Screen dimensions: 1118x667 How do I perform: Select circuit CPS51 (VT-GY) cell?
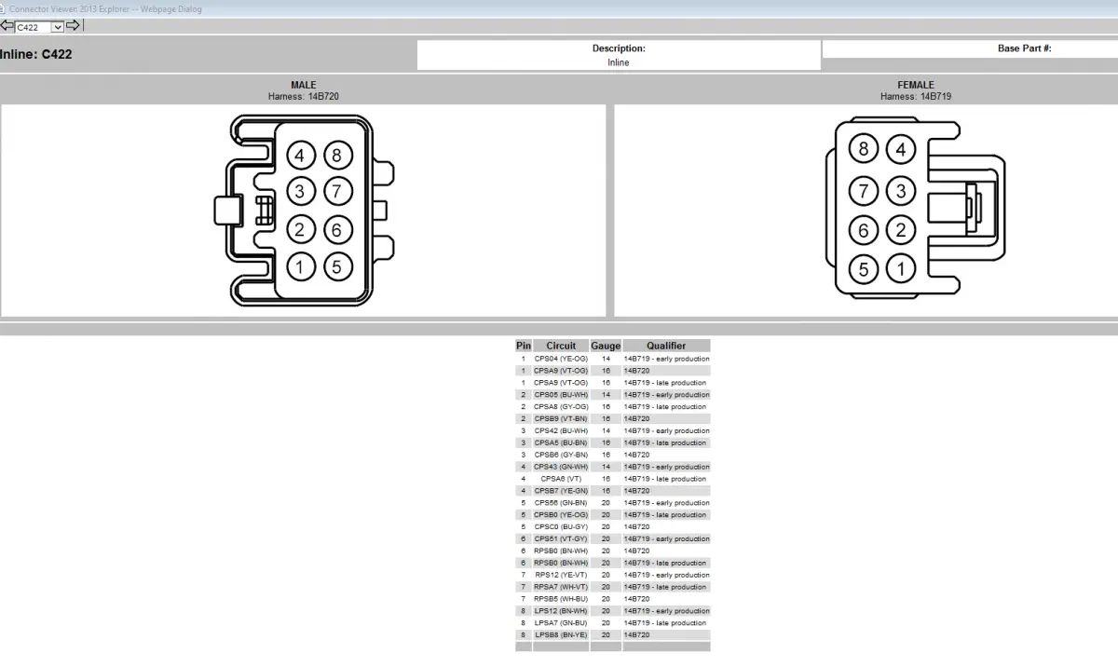pos(561,539)
